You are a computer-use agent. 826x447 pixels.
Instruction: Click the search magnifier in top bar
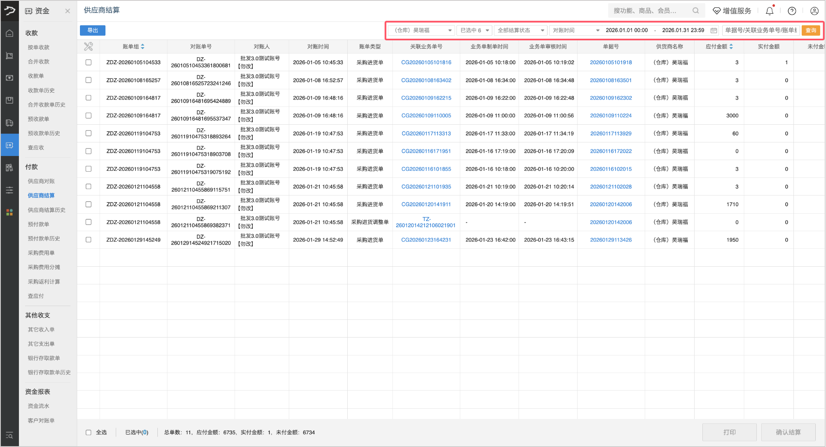pyautogui.click(x=695, y=11)
